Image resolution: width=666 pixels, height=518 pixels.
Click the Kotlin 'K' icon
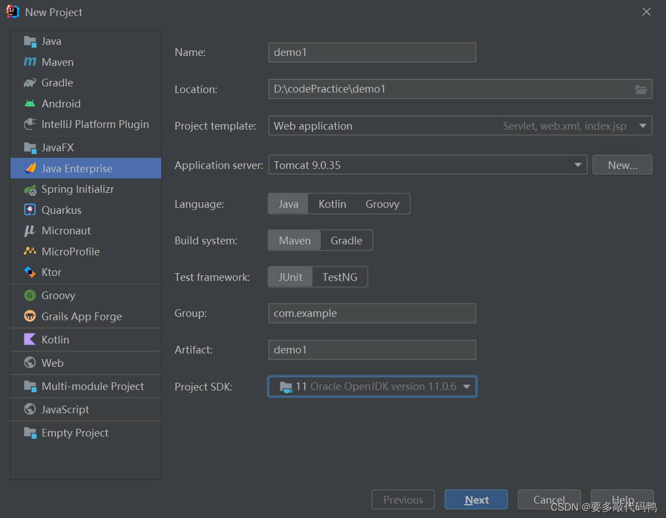(30, 340)
